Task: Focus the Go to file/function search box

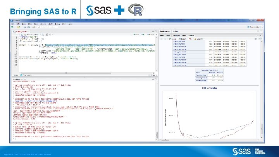Action: click(48, 27)
